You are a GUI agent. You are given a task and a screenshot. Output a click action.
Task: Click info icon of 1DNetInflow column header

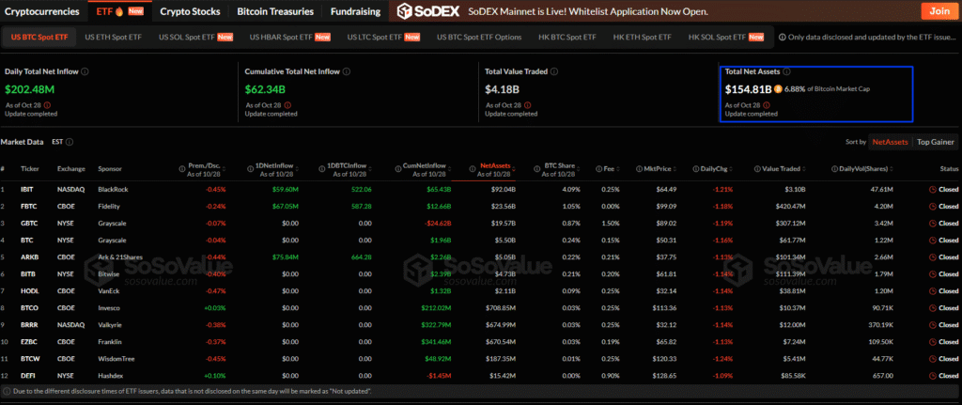249,169
